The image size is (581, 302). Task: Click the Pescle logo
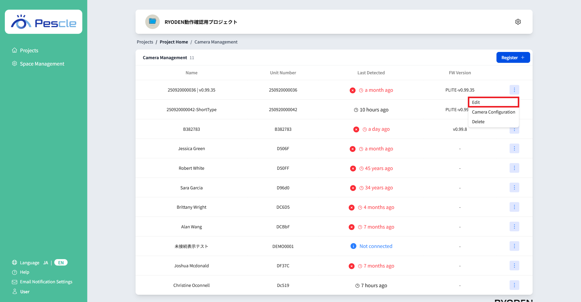pyautogui.click(x=44, y=22)
